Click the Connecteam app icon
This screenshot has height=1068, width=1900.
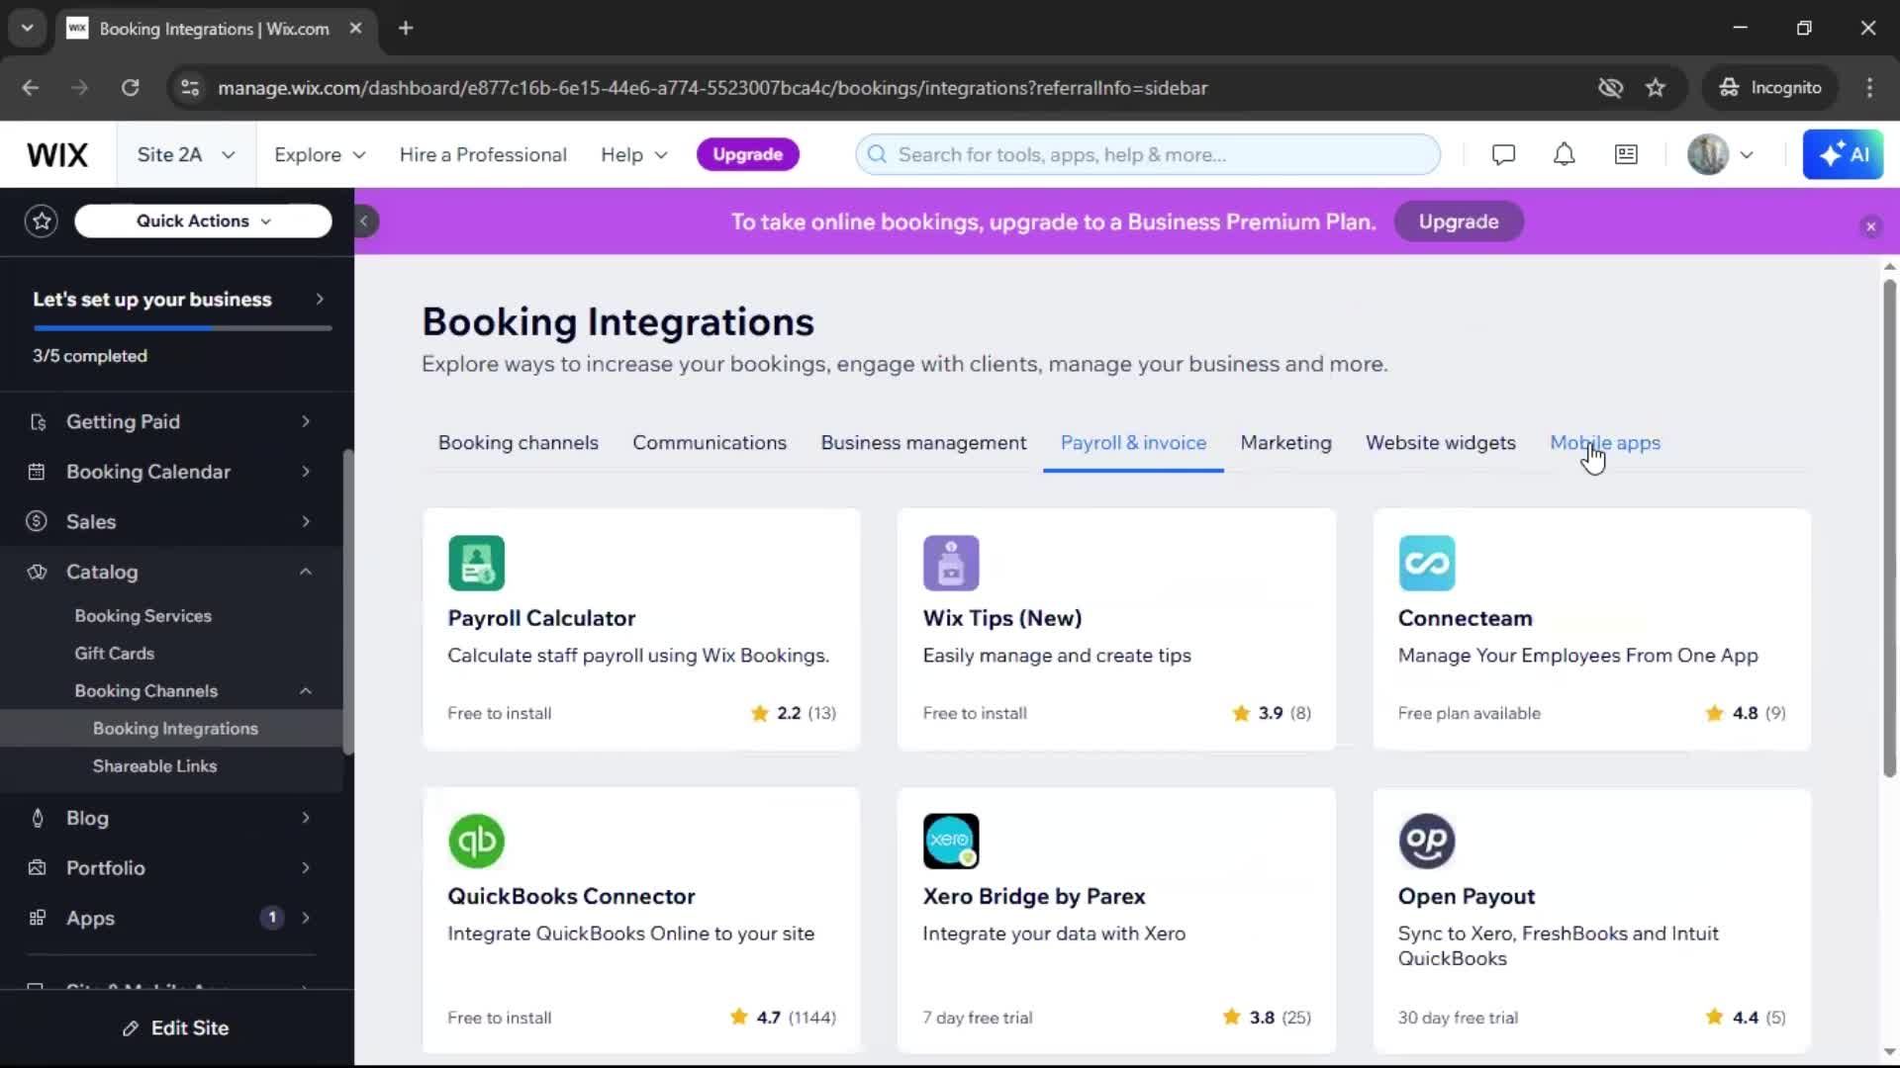1426,563
